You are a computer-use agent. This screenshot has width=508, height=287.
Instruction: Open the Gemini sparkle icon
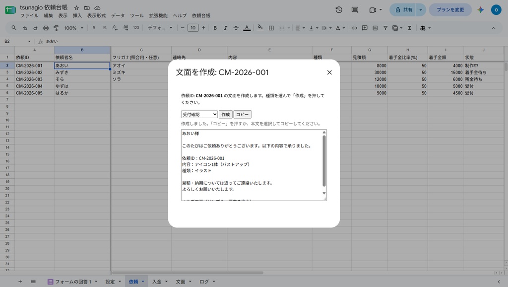tap(480, 10)
